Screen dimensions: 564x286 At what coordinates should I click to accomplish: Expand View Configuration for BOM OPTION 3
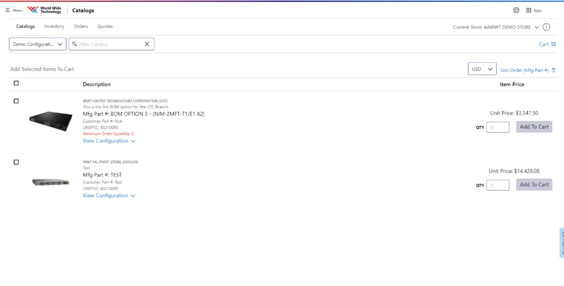(x=109, y=141)
